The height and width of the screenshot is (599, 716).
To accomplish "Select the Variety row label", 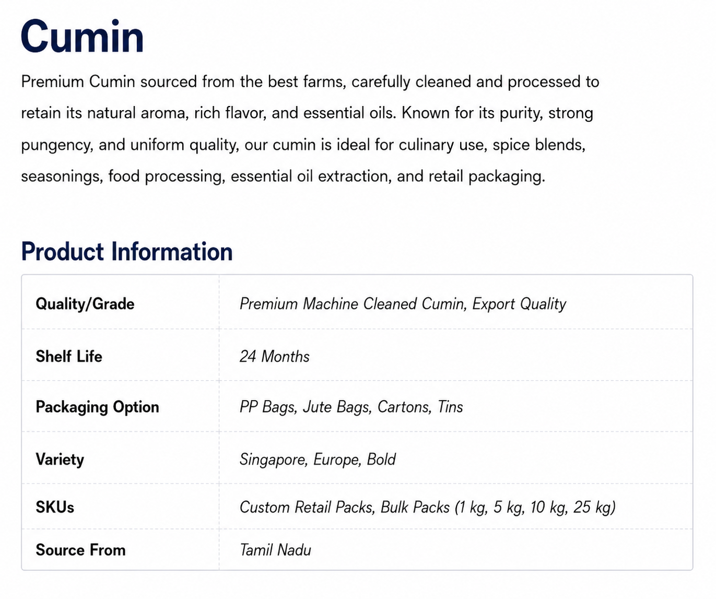I will click(60, 460).
